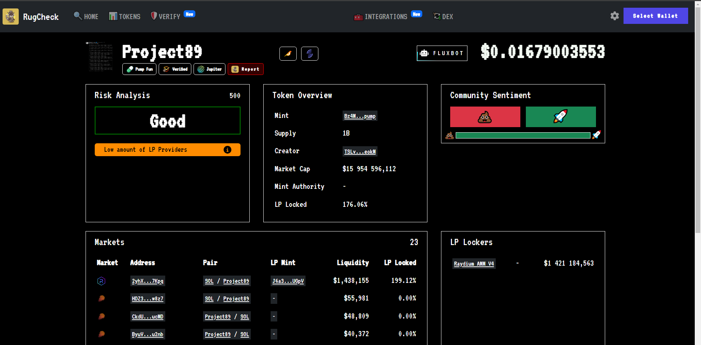Click the community sentiment progress bar
The image size is (701, 345).
click(x=523, y=136)
